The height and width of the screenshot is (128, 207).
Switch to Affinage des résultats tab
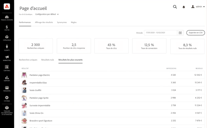(x=44, y=22)
